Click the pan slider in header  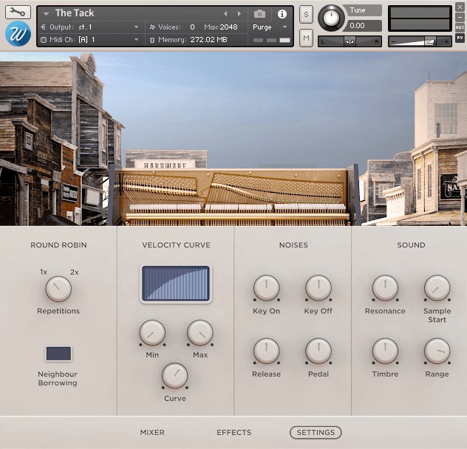click(350, 41)
